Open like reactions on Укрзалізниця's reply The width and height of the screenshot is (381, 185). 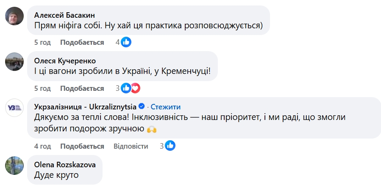(170, 146)
